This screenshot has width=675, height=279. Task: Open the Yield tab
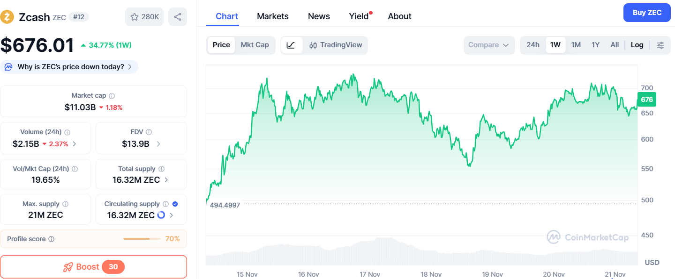(x=359, y=16)
